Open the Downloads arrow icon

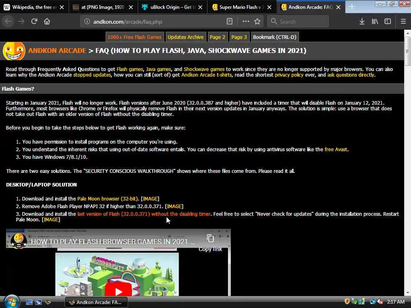[x=362, y=22]
